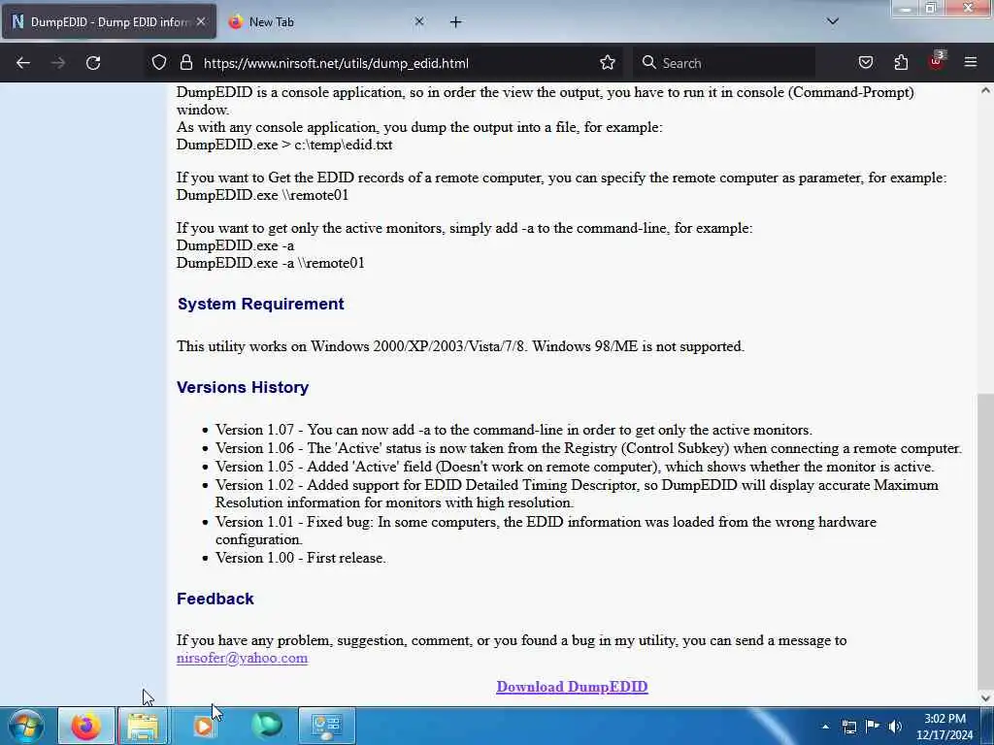Open the network tray icon
Image resolution: width=994 pixels, height=745 pixels.
848,727
